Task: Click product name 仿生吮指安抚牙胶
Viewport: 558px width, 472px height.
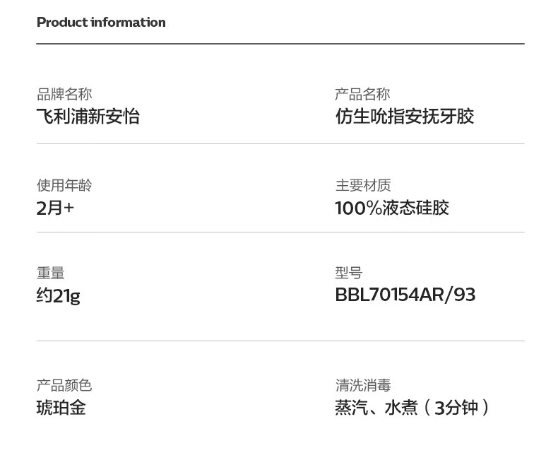Action: pos(404,117)
